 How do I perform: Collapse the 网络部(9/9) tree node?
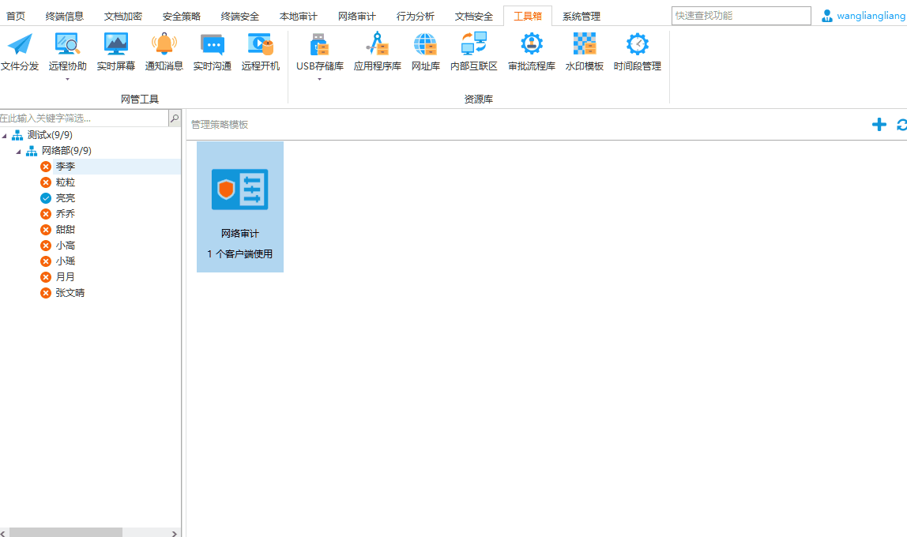point(18,151)
